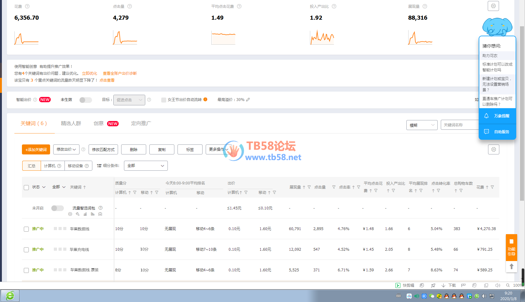This screenshot has height=302, width=525.
Task: Click the help icon next to 花费 metric
Action: point(27,6)
